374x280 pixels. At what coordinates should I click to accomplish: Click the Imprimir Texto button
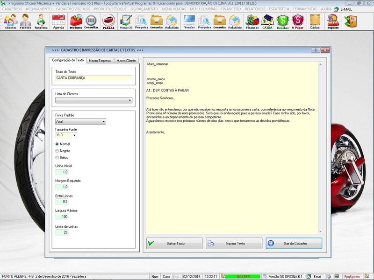pyautogui.click(x=234, y=243)
